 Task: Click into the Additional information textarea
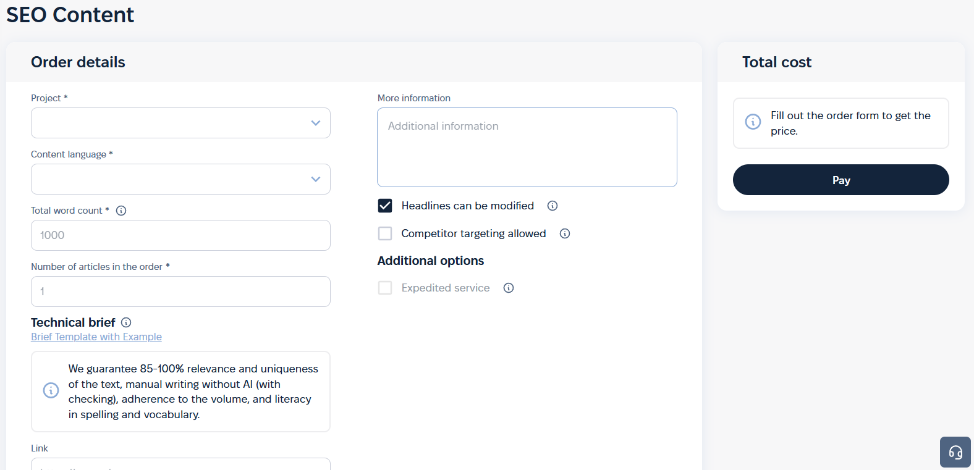527,147
